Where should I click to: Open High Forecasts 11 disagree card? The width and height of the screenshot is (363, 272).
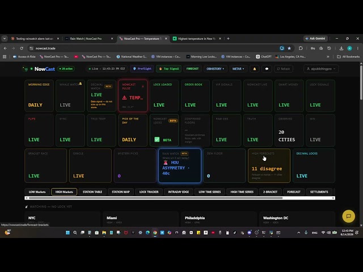(x=269, y=165)
